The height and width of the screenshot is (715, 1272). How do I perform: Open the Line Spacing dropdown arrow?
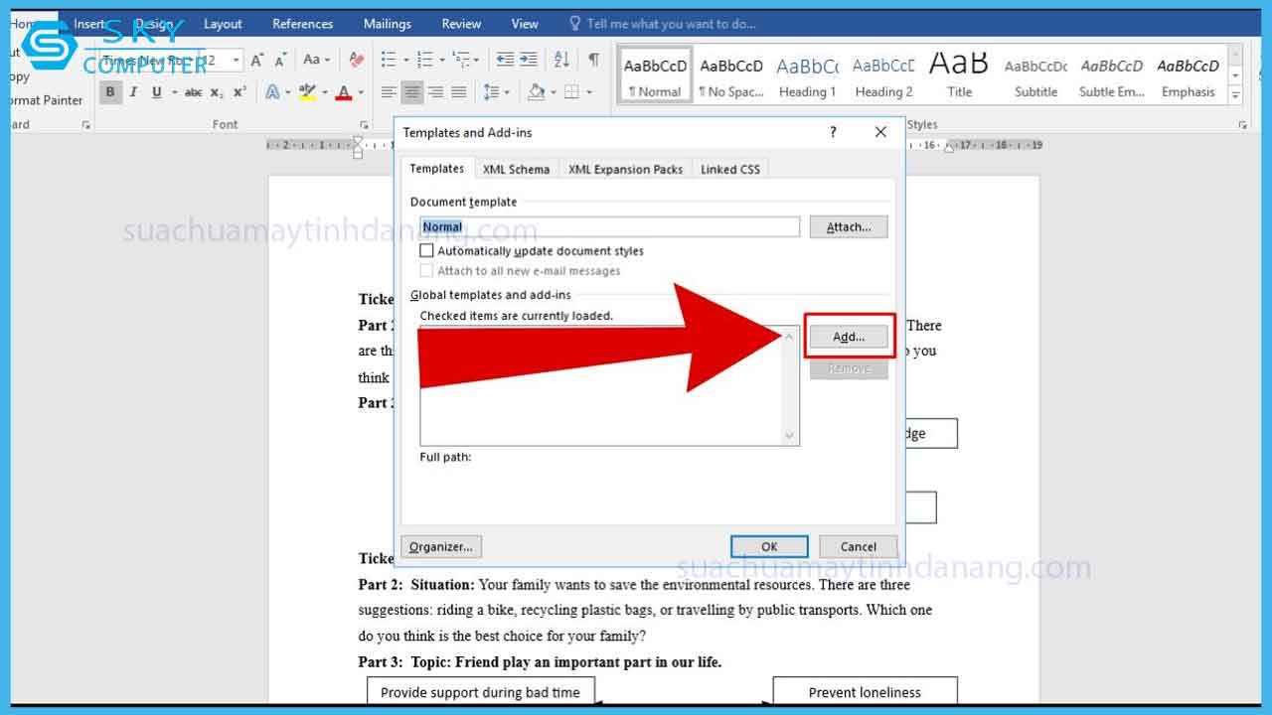coord(507,92)
